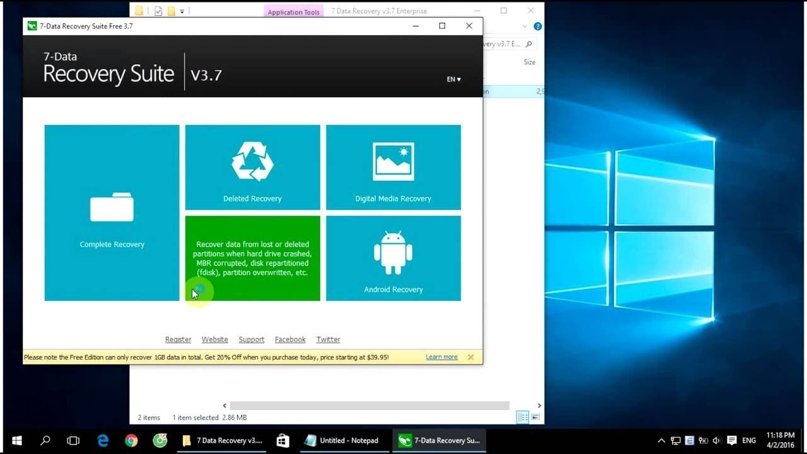The image size is (807, 454).
Task: Click the 7-Data Recovery Suite title bar icon
Action: pos(32,26)
